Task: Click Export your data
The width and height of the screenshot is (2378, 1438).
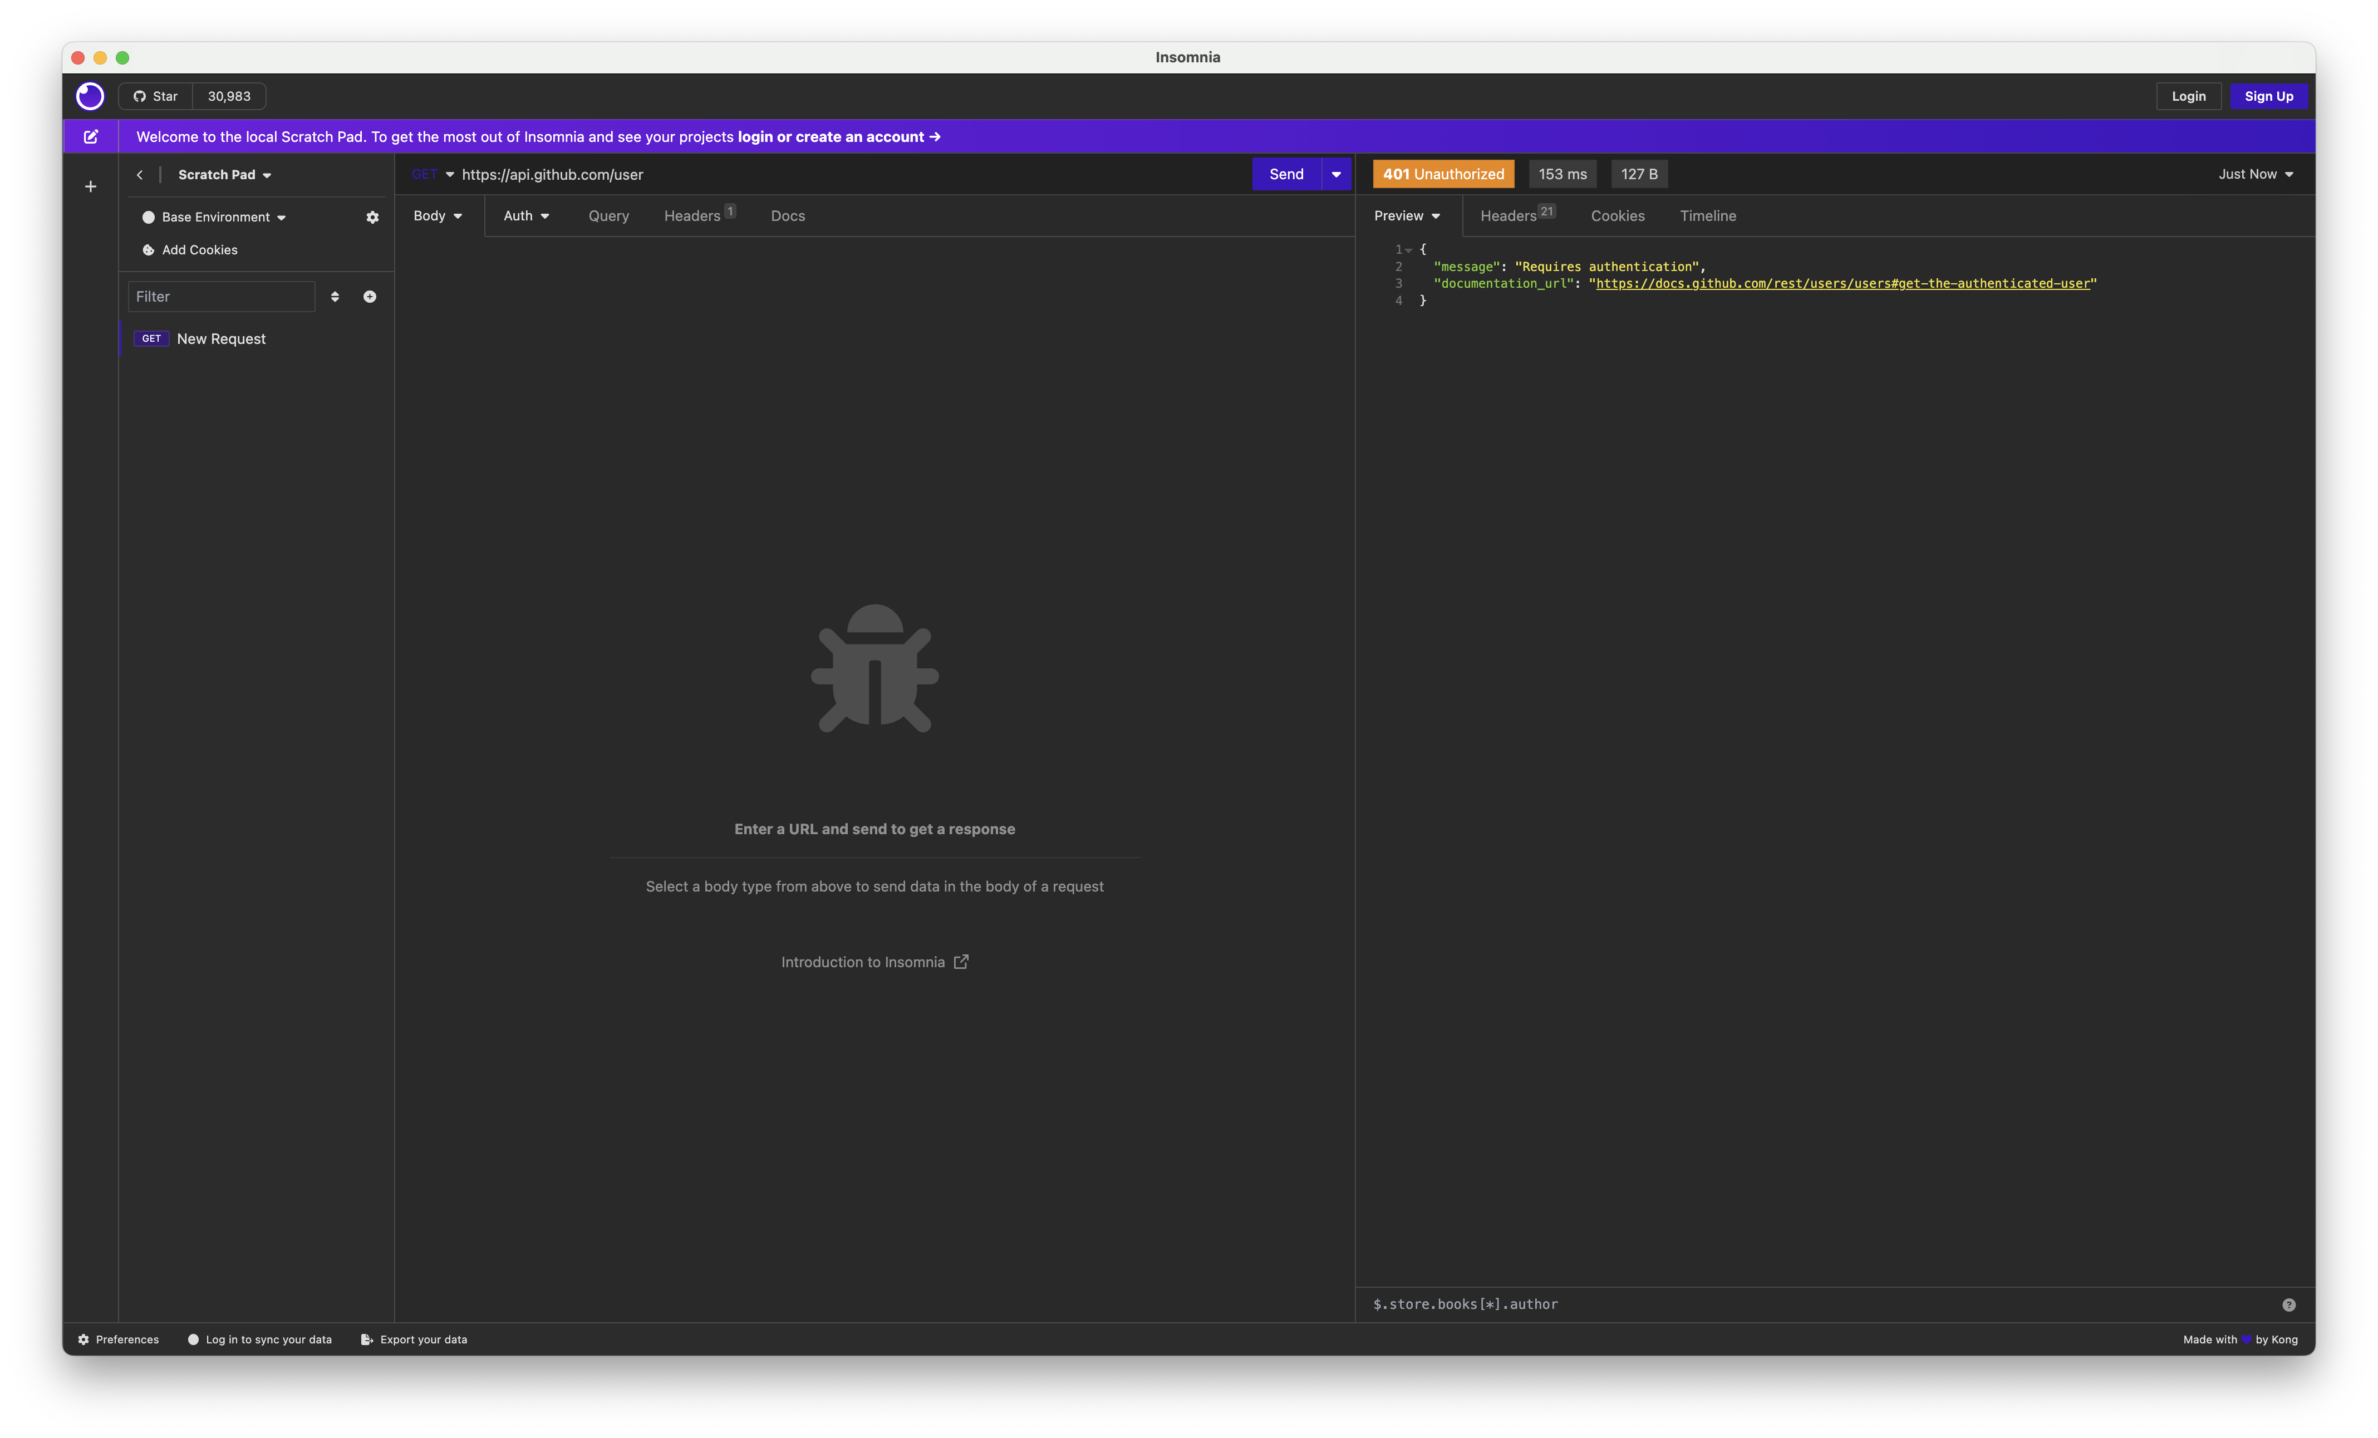Action: (414, 1339)
